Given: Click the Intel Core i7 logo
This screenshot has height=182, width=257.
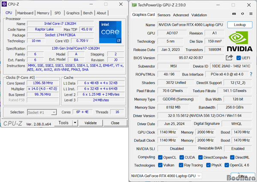Looking at the screenshot, I should pos(110,32).
